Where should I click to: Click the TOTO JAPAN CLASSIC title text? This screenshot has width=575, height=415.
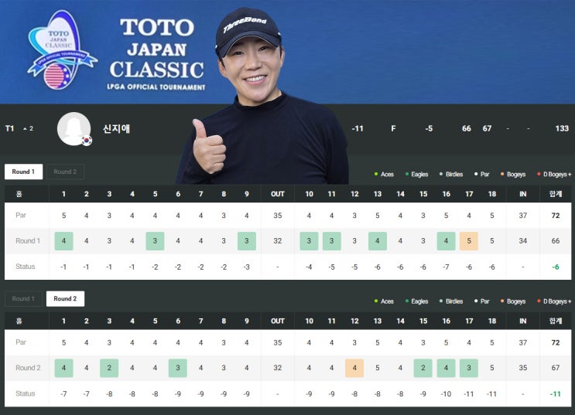157,49
